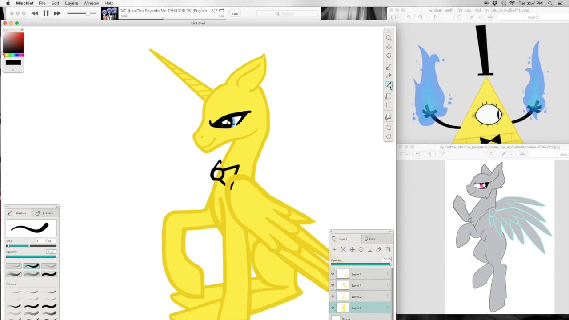Image resolution: width=569 pixels, height=320 pixels.
Task: Add a new layer with plus icon
Action: click(x=334, y=250)
